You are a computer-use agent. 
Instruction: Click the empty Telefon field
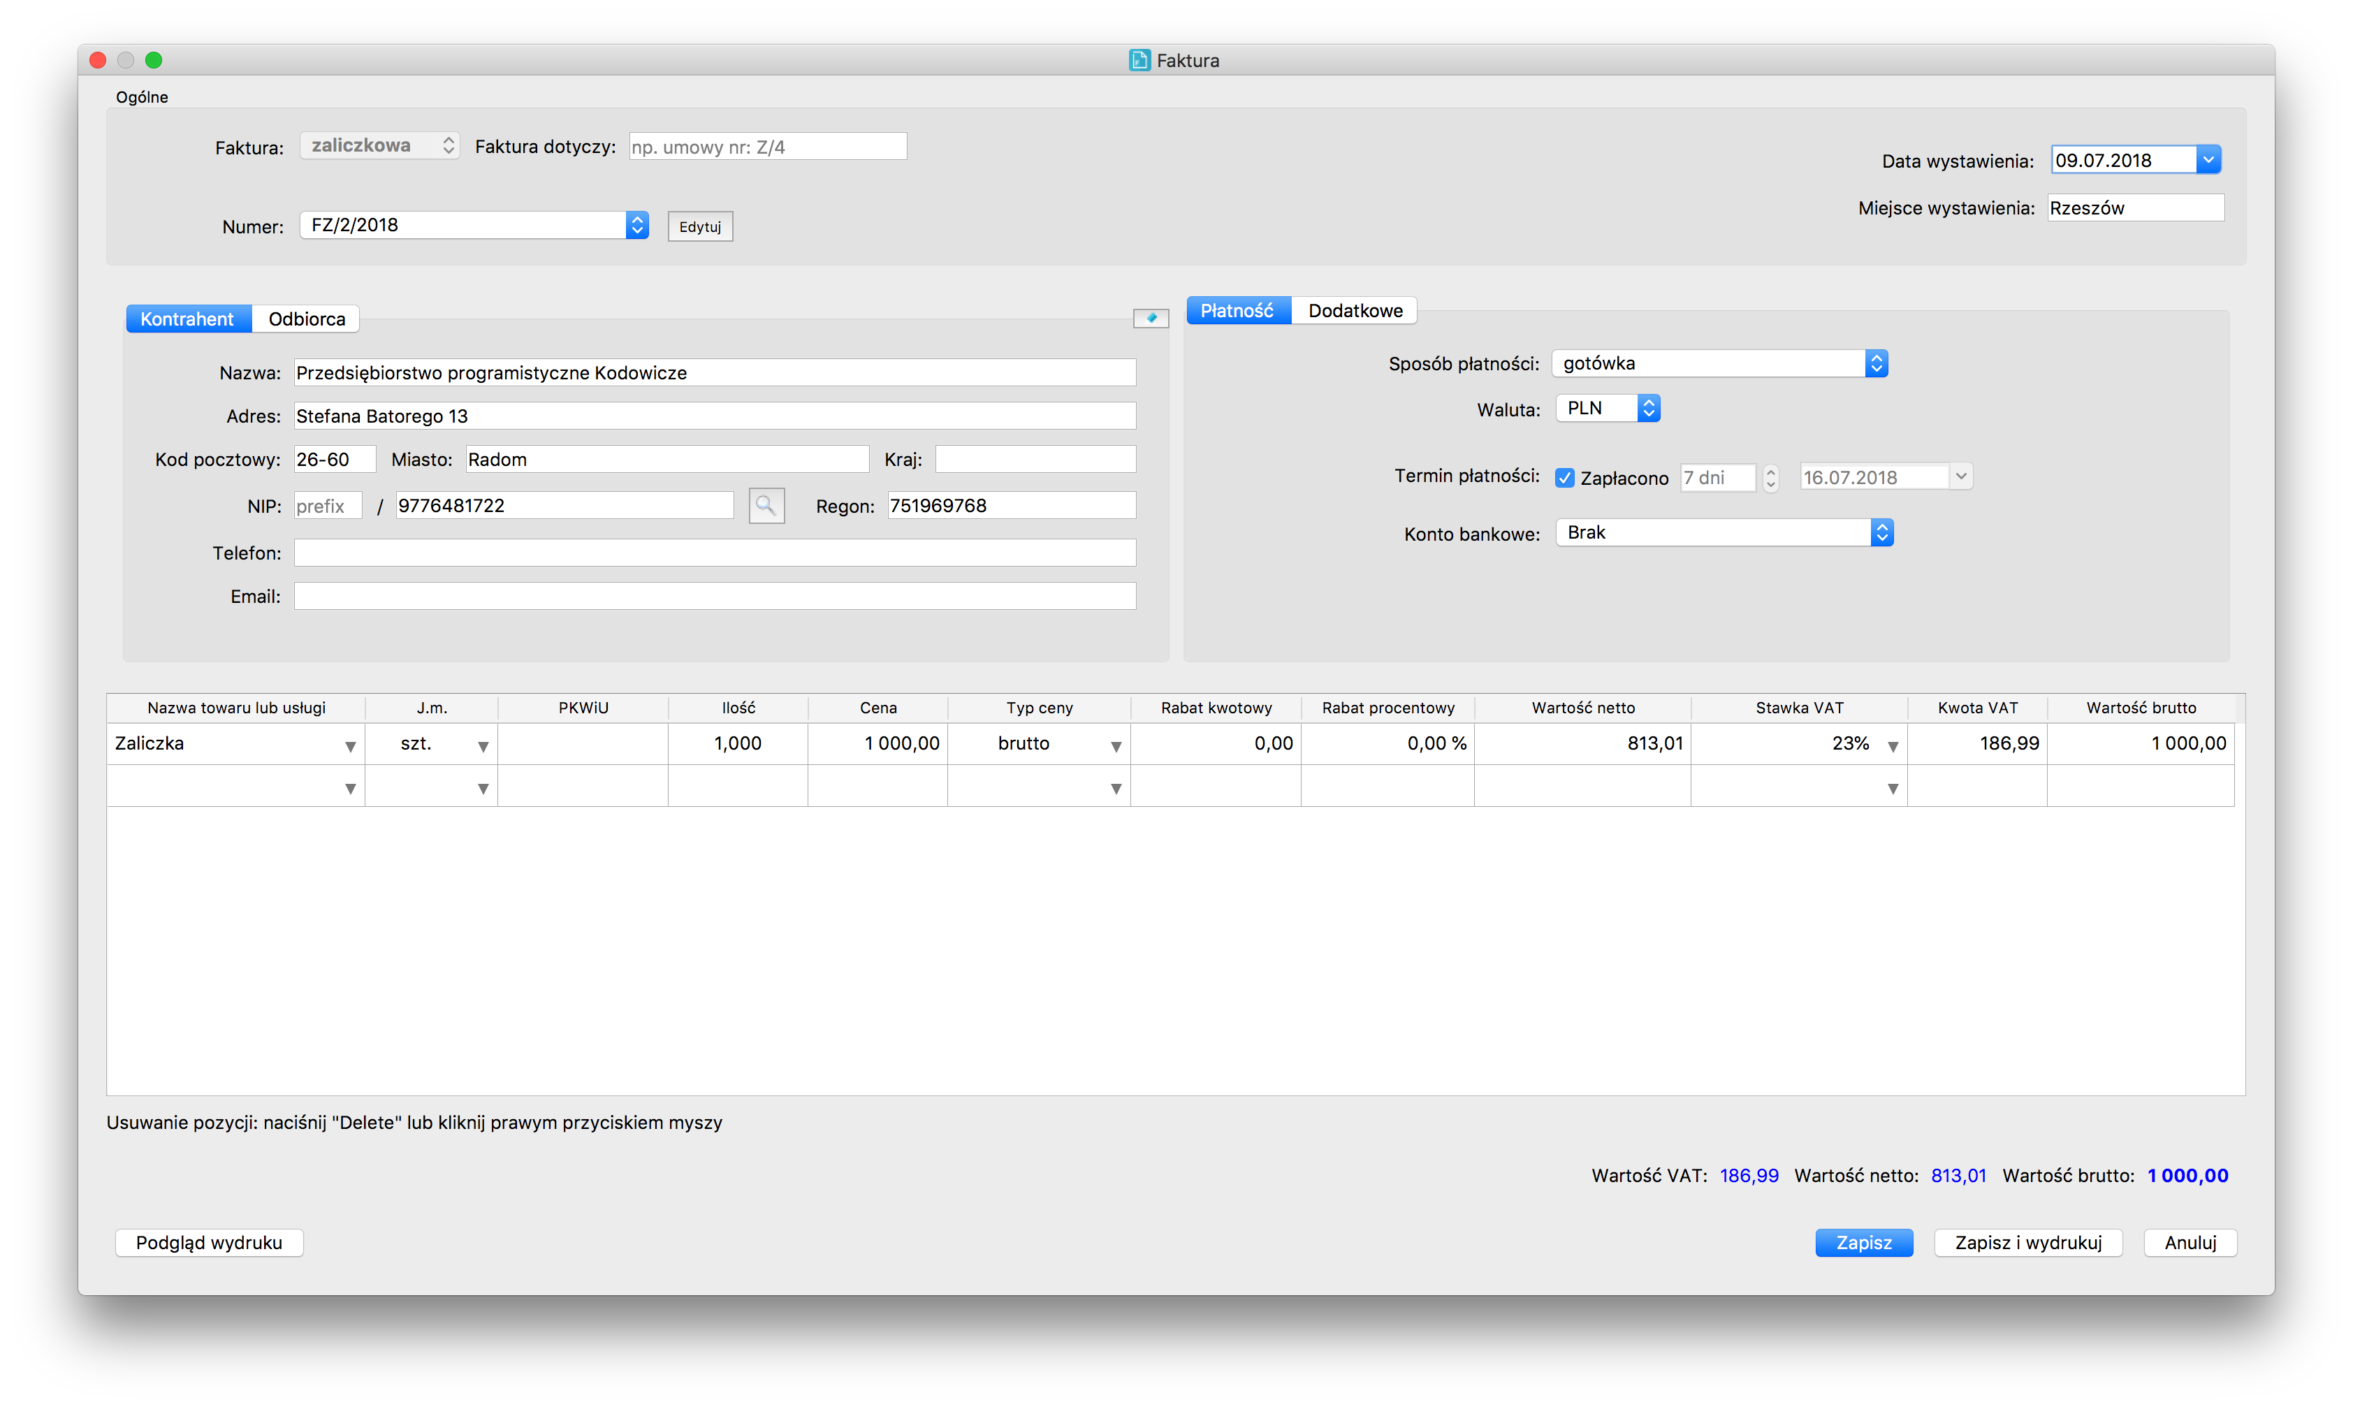[x=715, y=553]
